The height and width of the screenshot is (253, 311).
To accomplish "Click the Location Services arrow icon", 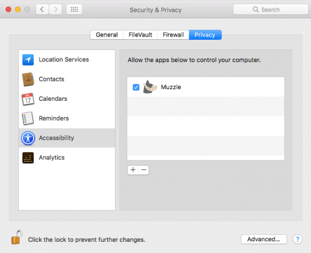I will point(28,60).
